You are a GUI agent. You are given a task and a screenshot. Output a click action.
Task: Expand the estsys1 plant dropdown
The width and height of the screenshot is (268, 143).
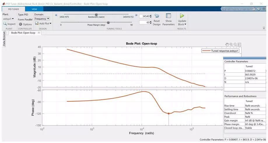point(8,19)
